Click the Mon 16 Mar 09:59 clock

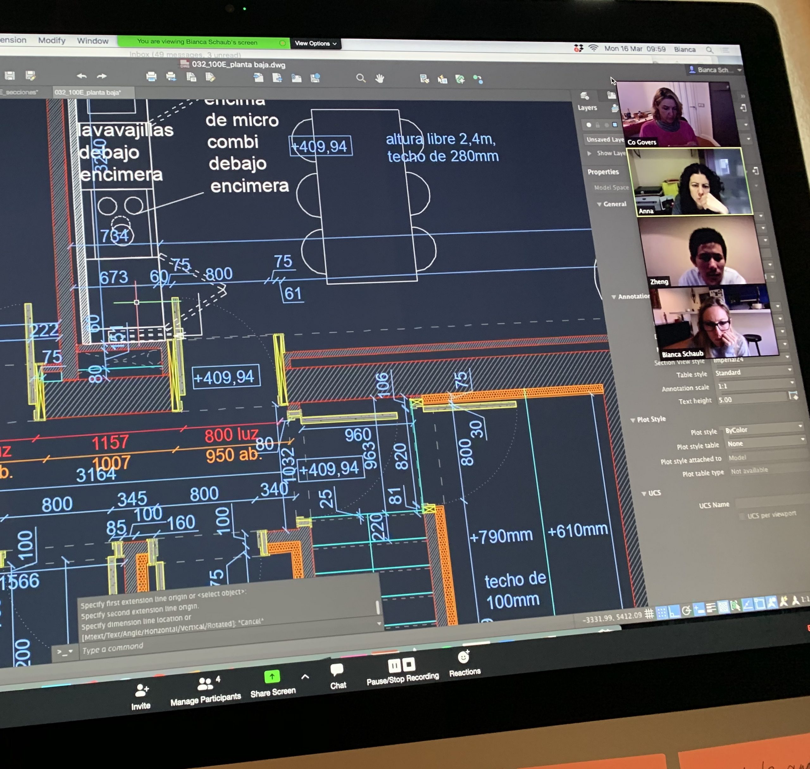635,49
